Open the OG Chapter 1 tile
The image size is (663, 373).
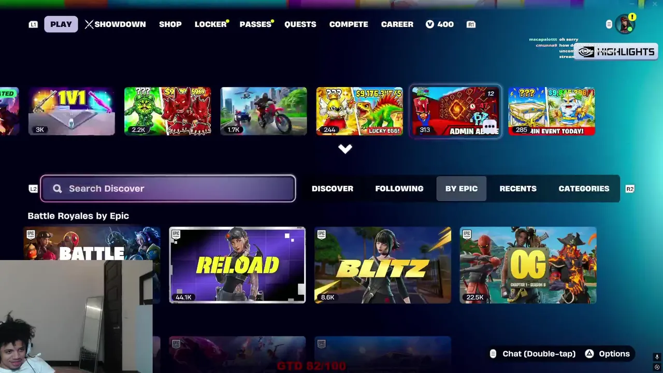pos(528,265)
